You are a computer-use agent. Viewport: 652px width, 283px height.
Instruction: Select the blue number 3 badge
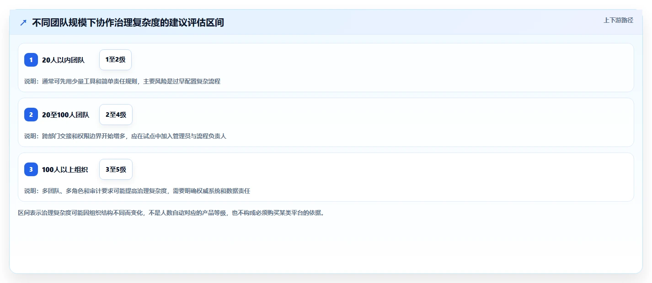coord(31,169)
